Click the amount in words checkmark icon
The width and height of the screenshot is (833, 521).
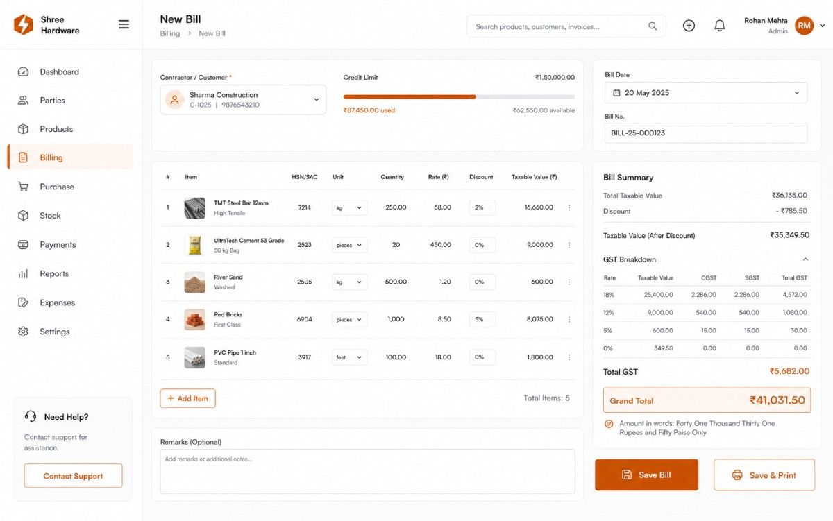609,423
